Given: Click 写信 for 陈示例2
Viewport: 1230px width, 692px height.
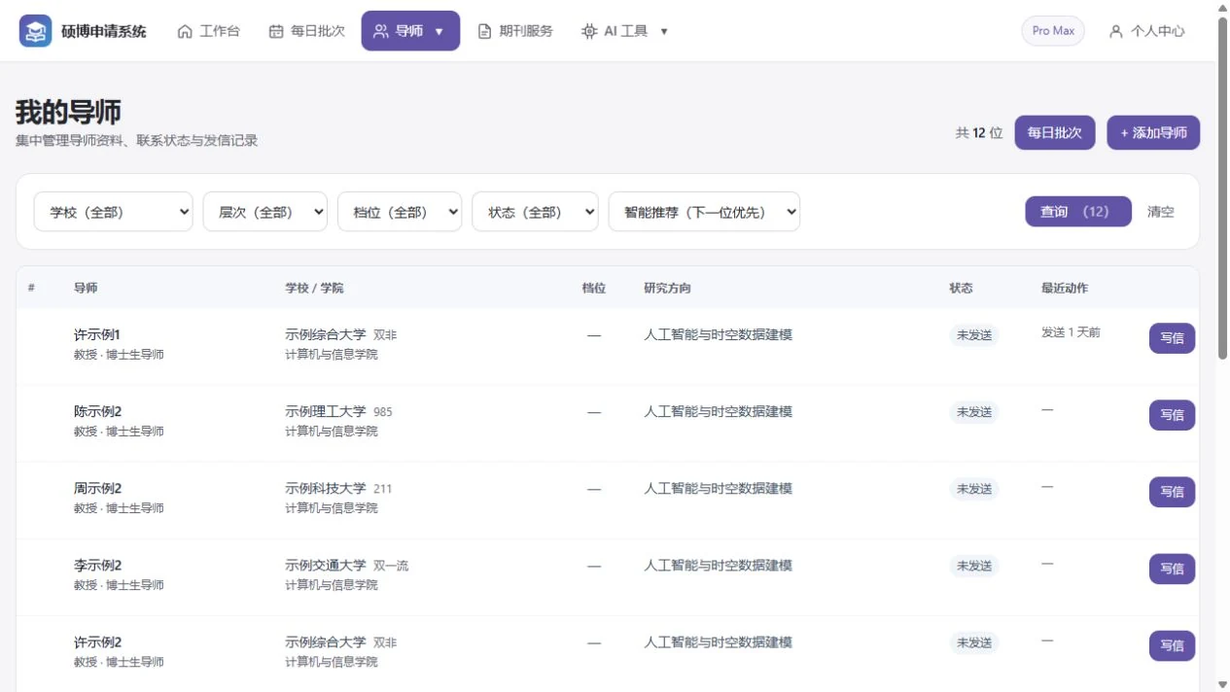Looking at the screenshot, I should click(1172, 415).
